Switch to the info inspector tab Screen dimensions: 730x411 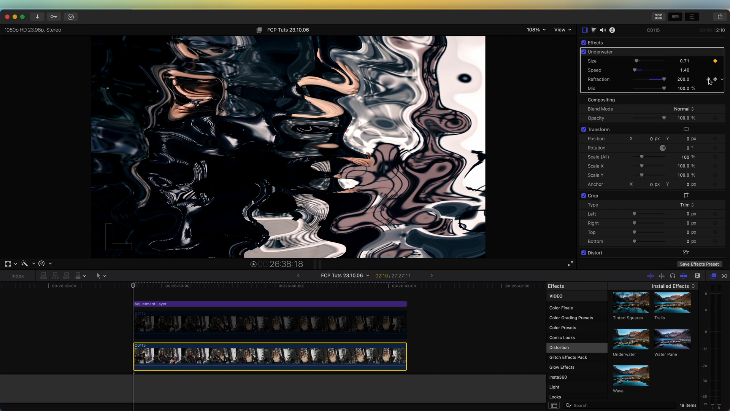[612, 30]
